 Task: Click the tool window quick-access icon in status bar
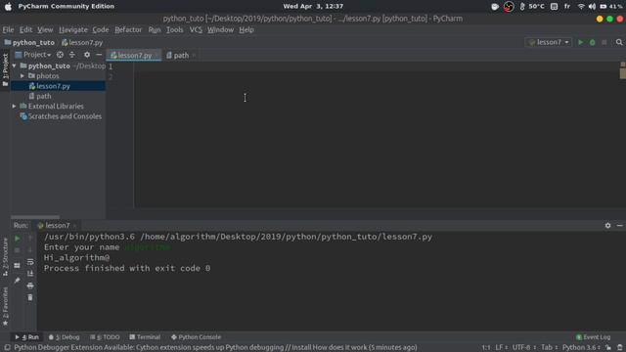click(7, 348)
